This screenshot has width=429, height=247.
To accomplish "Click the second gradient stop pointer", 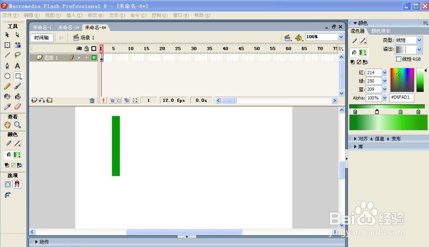I will click(377, 111).
